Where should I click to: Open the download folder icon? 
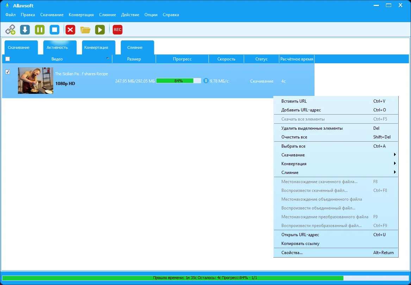coord(85,30)
